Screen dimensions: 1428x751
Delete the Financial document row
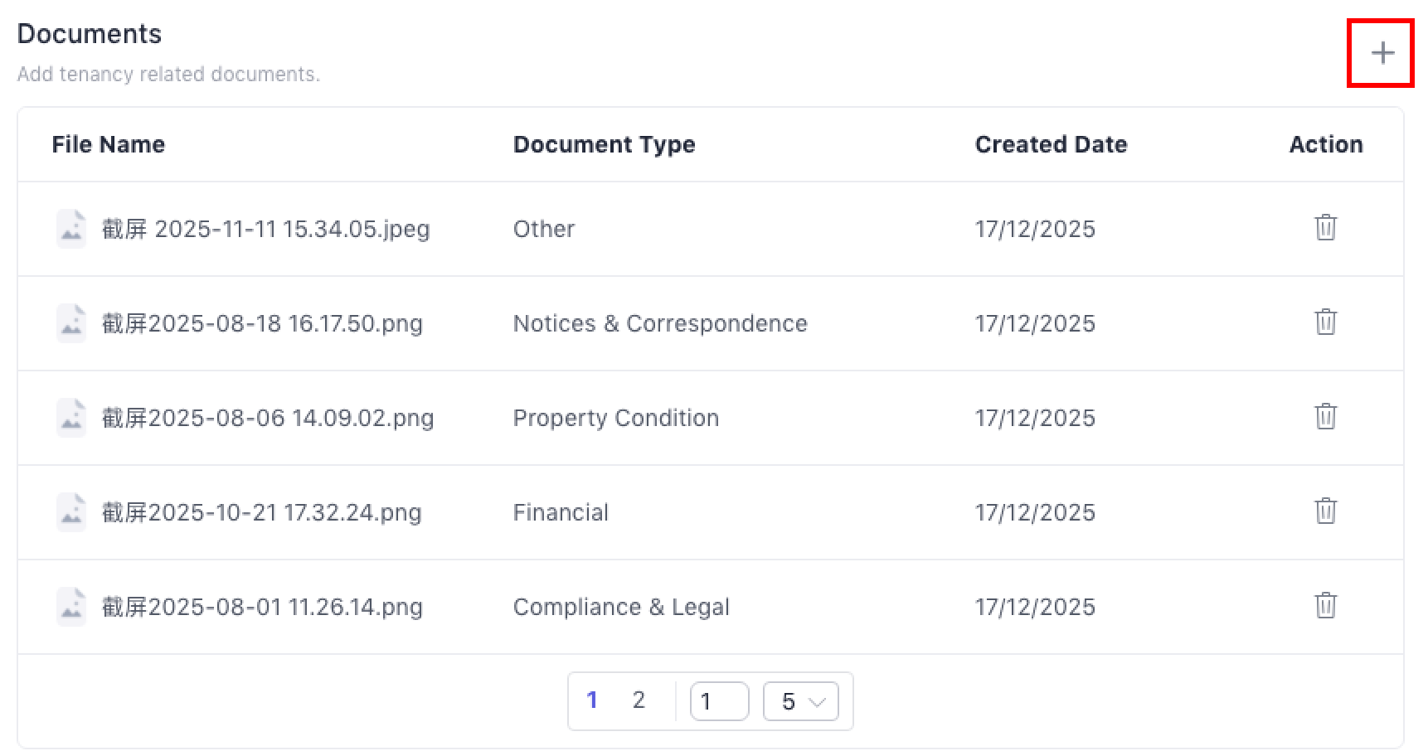(1325, 511)
